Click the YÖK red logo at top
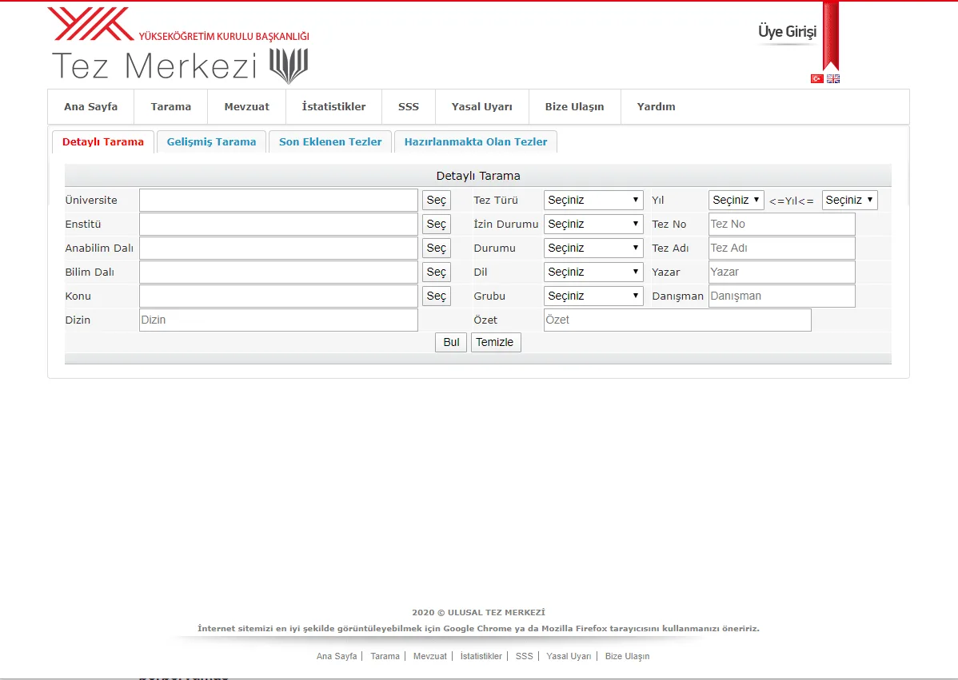 click(90, 24)
